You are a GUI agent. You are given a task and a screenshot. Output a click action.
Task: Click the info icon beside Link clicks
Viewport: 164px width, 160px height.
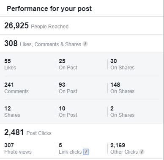[x=86, y=152]
